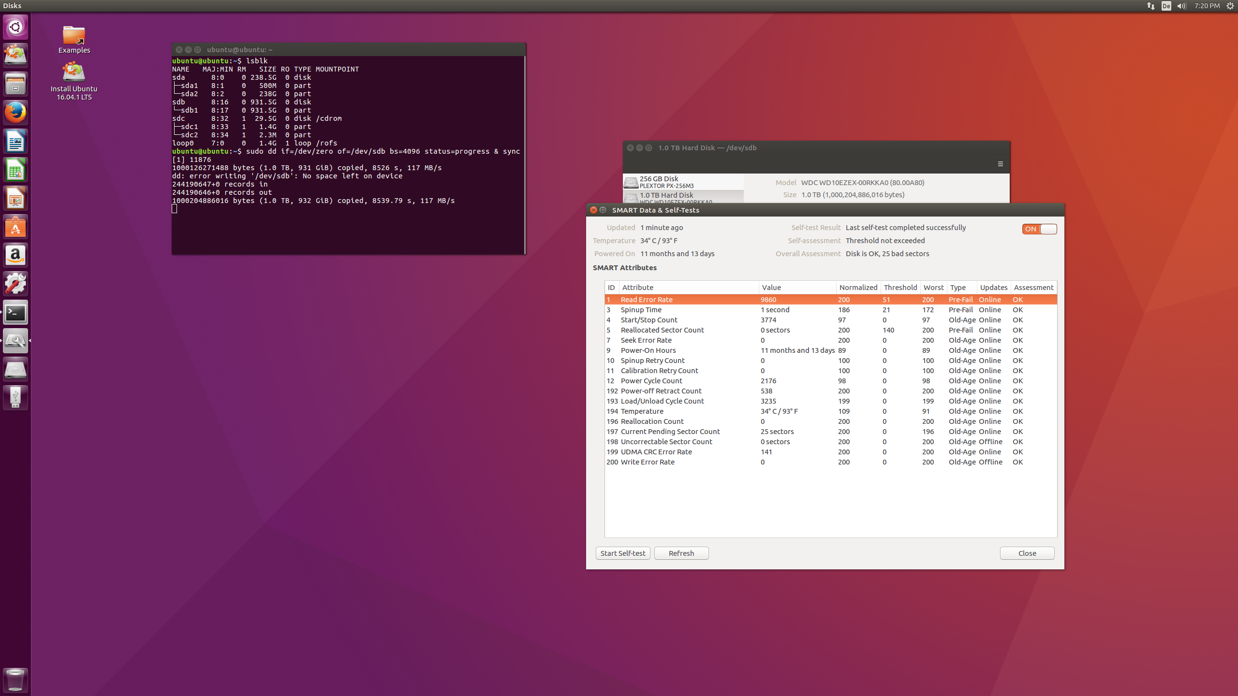1238x696 pixels.
Task: Open the Disks hamburger menu
Action: 1000,164
